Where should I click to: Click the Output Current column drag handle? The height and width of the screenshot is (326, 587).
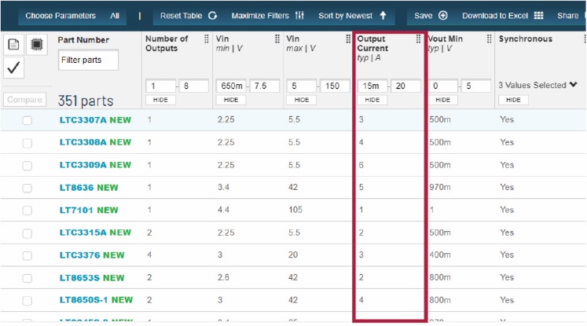pyautogui.click(x=418, y=38)
